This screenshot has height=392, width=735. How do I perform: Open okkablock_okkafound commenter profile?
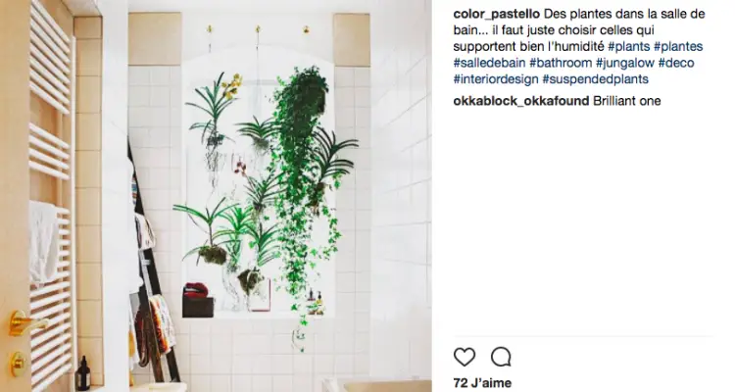point(520,101)
